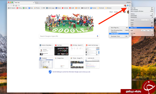Click the blue circular extension icon
The height and width of the screenshot is (94, 156).
pos(128,5)
